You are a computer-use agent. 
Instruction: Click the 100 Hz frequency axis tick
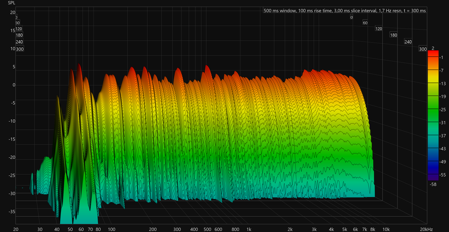(112, 229)
